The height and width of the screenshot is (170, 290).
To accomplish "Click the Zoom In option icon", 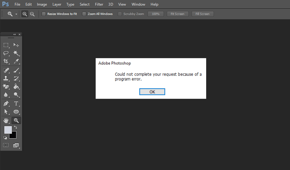I will (25, 14).
